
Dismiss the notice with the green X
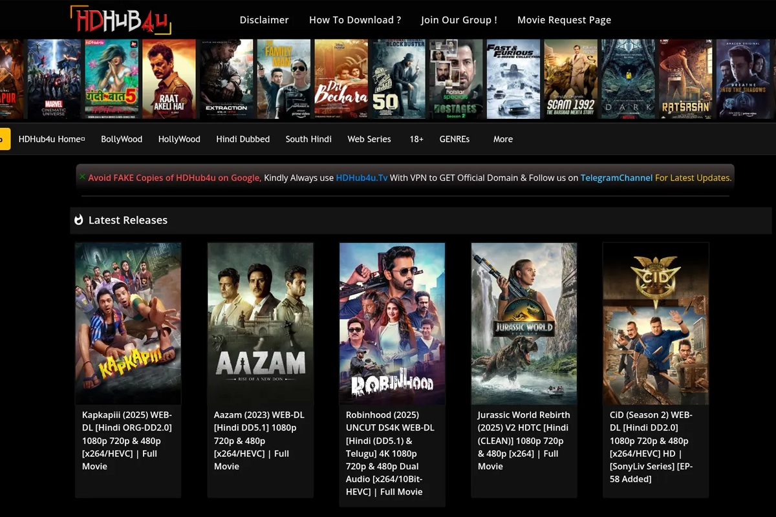(82, 177)
